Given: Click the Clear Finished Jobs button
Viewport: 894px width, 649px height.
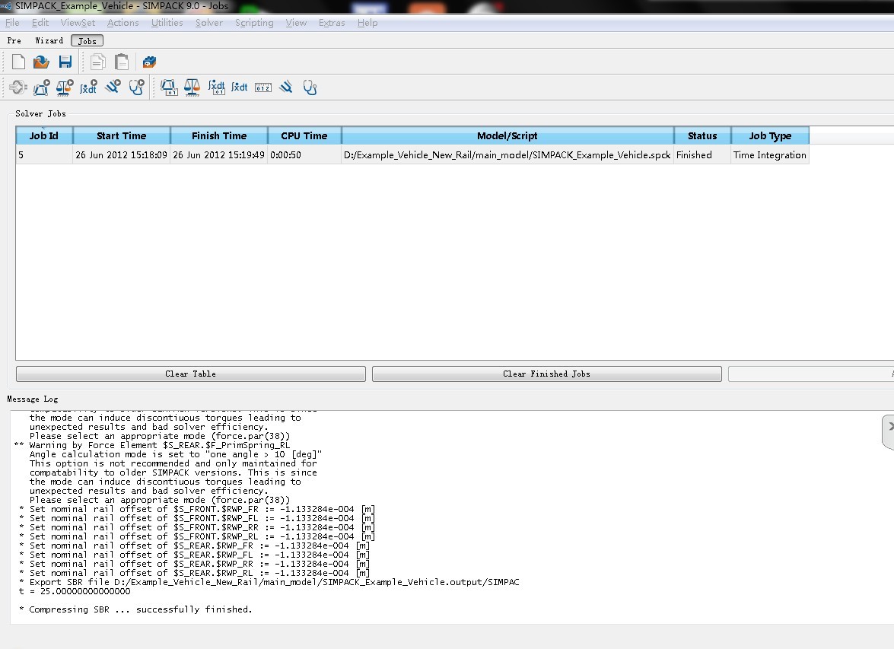Looking at the screenshot, I should click(546, 374).
